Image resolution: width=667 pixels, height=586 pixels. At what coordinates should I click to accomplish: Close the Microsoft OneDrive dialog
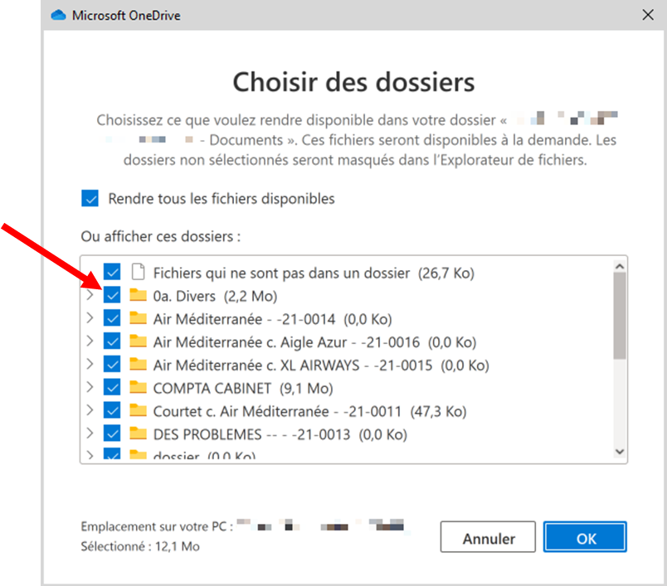click(x=647, y=15)
